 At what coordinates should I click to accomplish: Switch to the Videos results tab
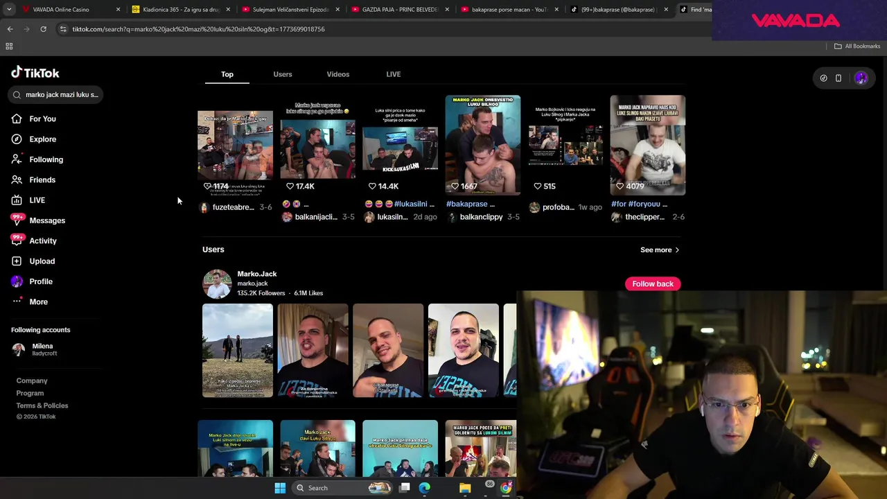(x=338, y=74)
